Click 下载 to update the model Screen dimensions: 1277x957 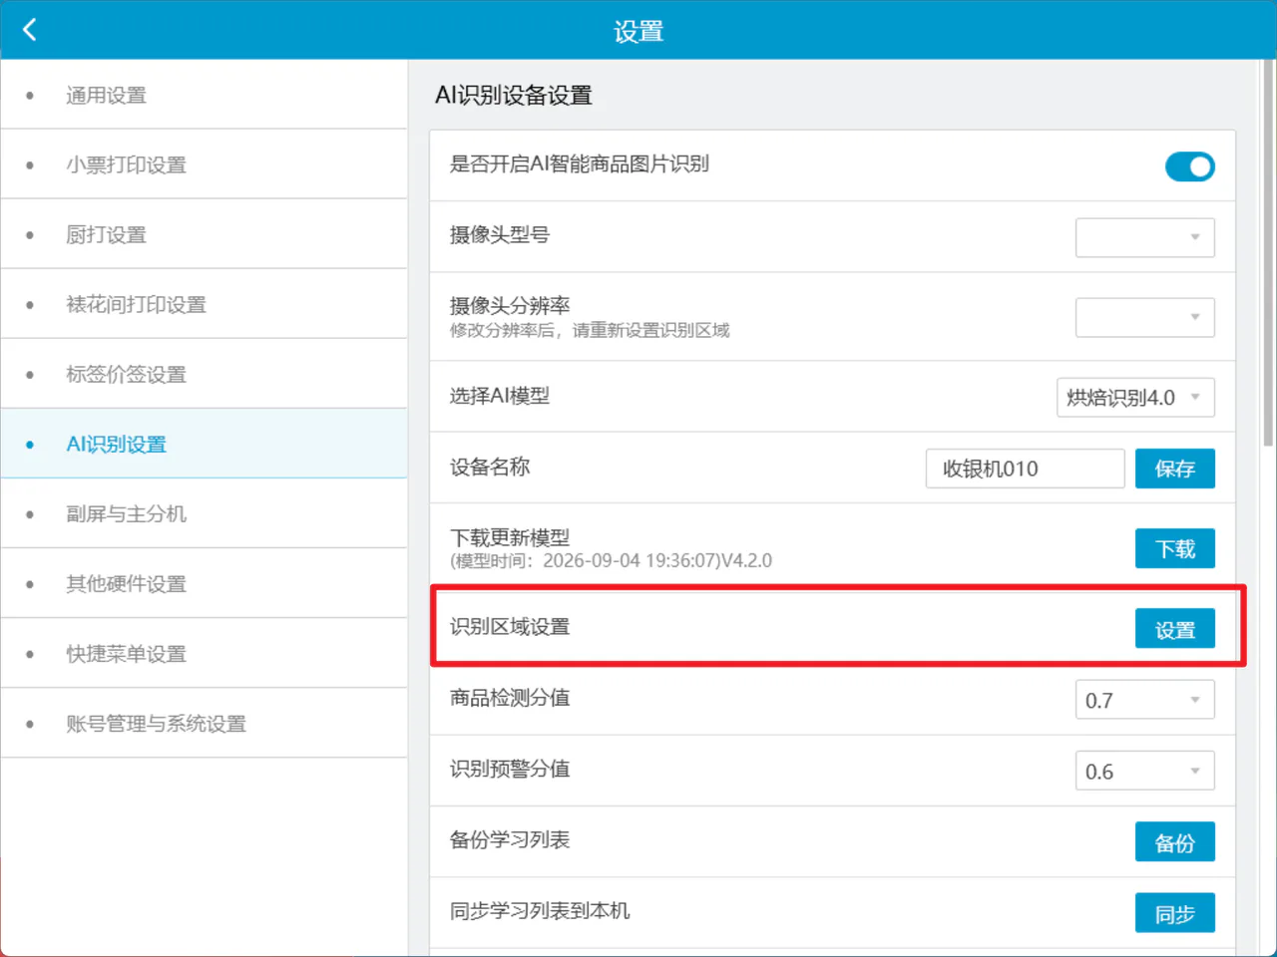(1175, 548)
